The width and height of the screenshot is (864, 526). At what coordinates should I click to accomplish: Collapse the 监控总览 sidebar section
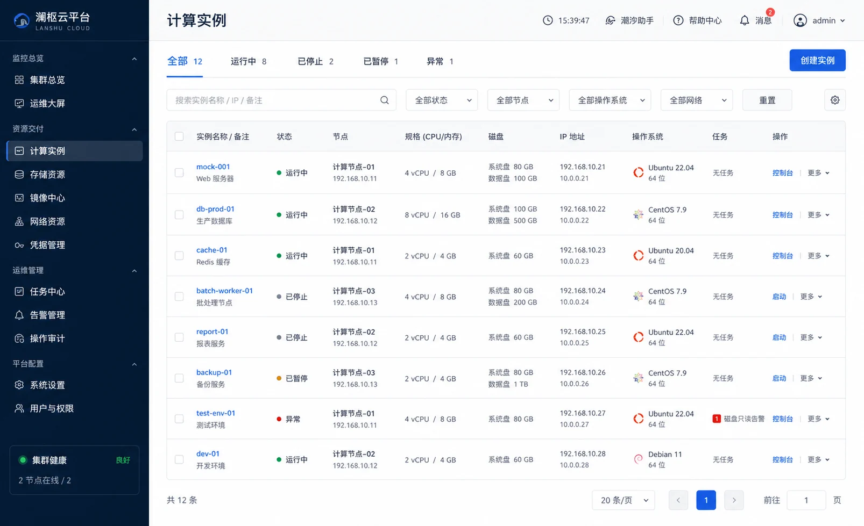[x=134, y=59]
